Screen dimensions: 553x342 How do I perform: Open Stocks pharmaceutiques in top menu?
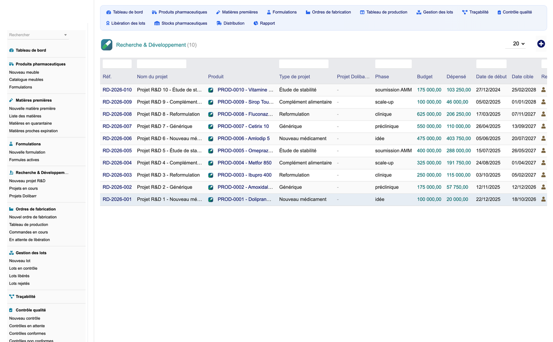click(x=181, y=23)
